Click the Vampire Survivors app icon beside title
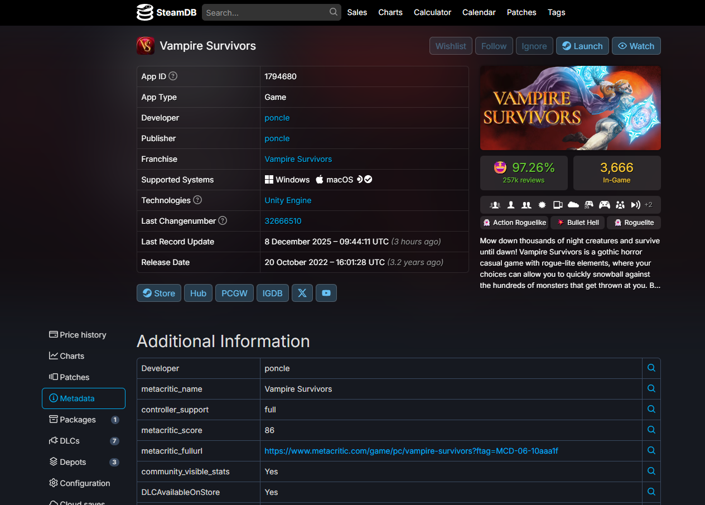This screenshot has height=505, width=705. click(x=146, y=46)
